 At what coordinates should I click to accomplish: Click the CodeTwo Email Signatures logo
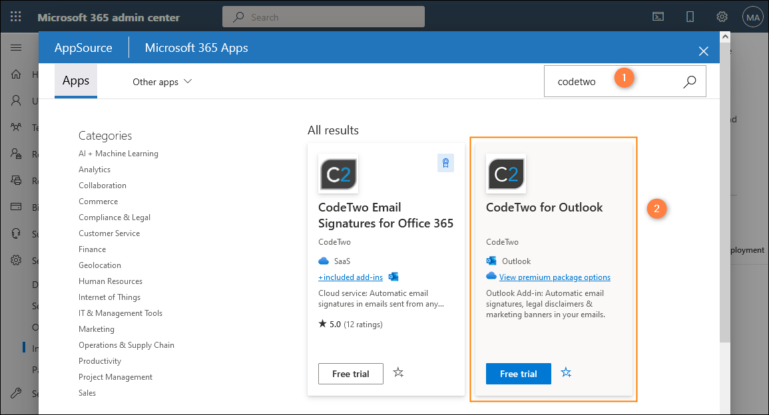click(338, 174)
